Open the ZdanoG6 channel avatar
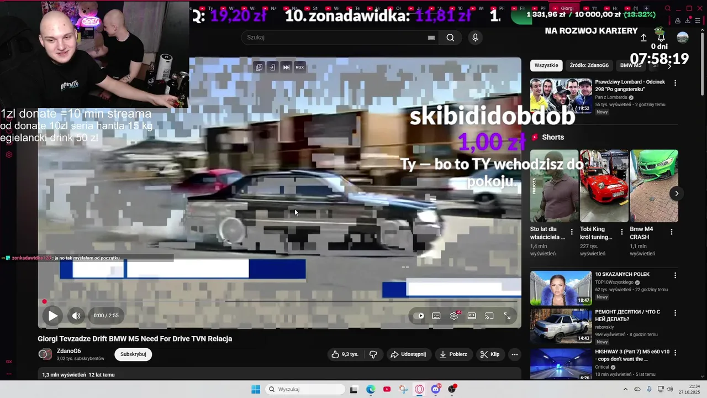The image size is (707, 398). 45,354
